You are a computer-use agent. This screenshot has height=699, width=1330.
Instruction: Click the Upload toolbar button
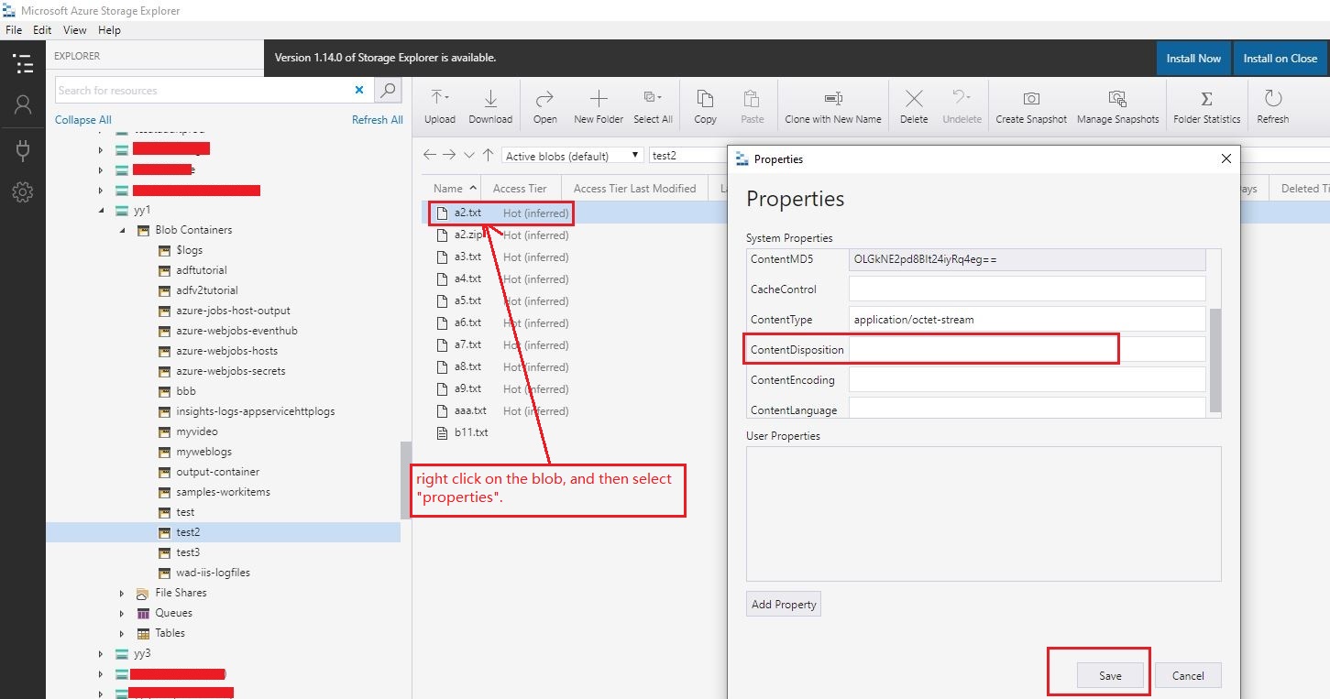coord(440,107)
